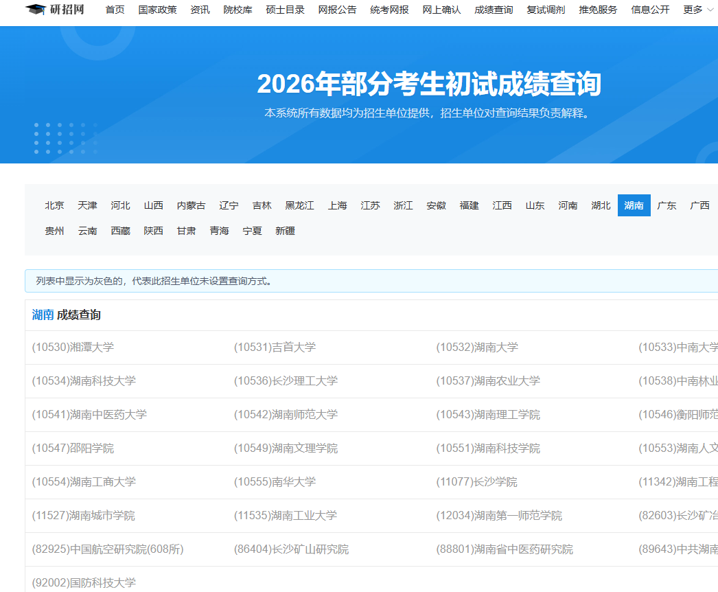Select 成绩查询 in the top navigation
Screen dimensions: 718x592
coord(494,10)
